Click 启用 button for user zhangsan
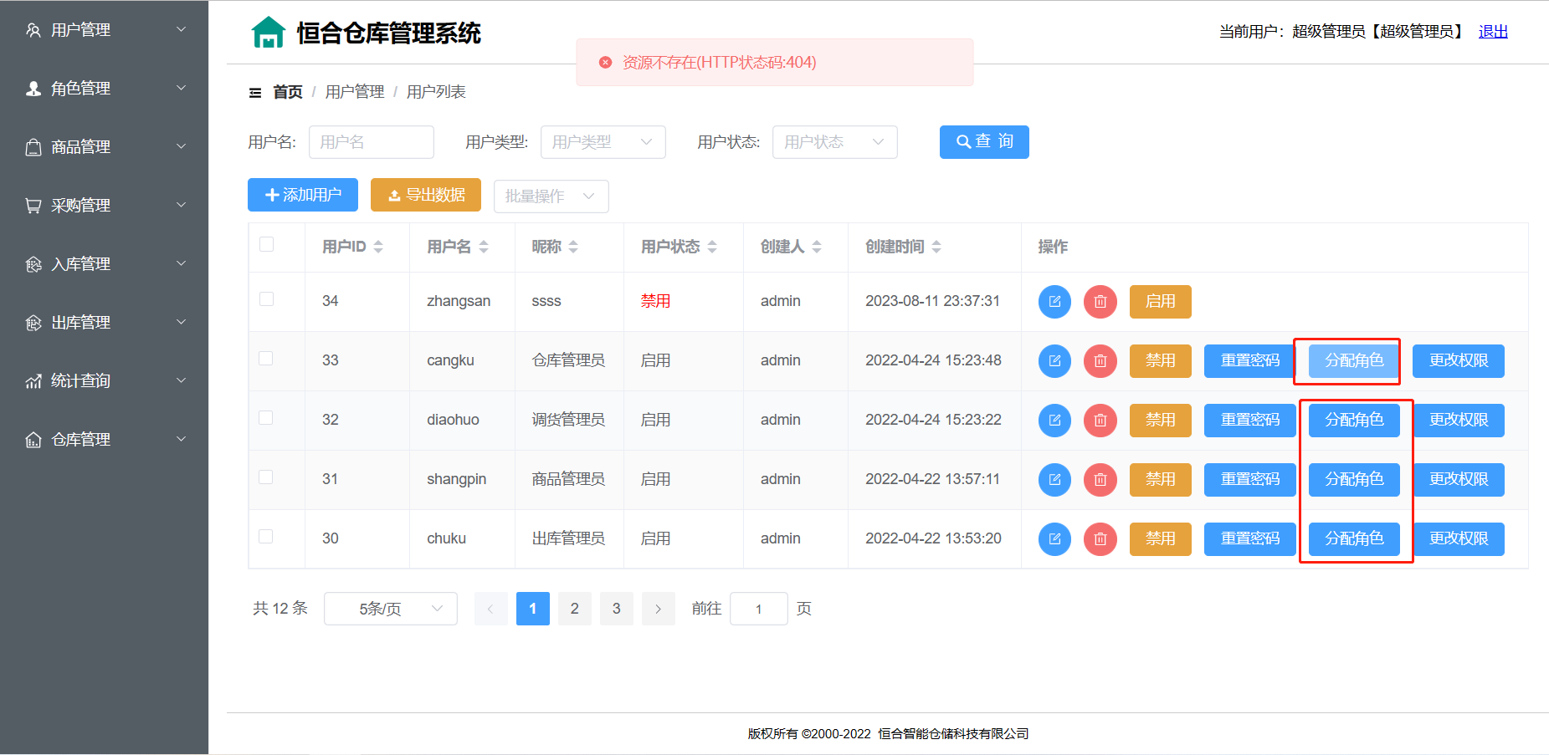1549x755 pixels. click(1161, 302)
